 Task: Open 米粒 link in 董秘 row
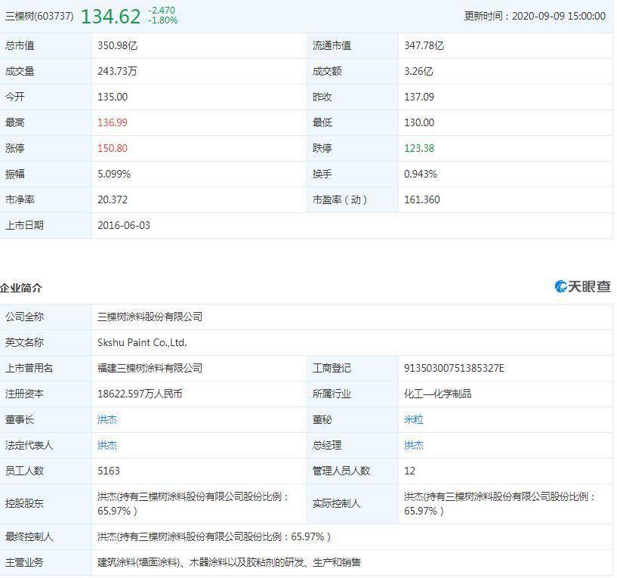tap(414, 419)
